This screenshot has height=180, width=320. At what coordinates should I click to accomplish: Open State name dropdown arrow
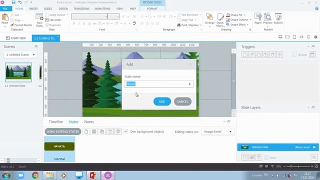tap(189, 84)
